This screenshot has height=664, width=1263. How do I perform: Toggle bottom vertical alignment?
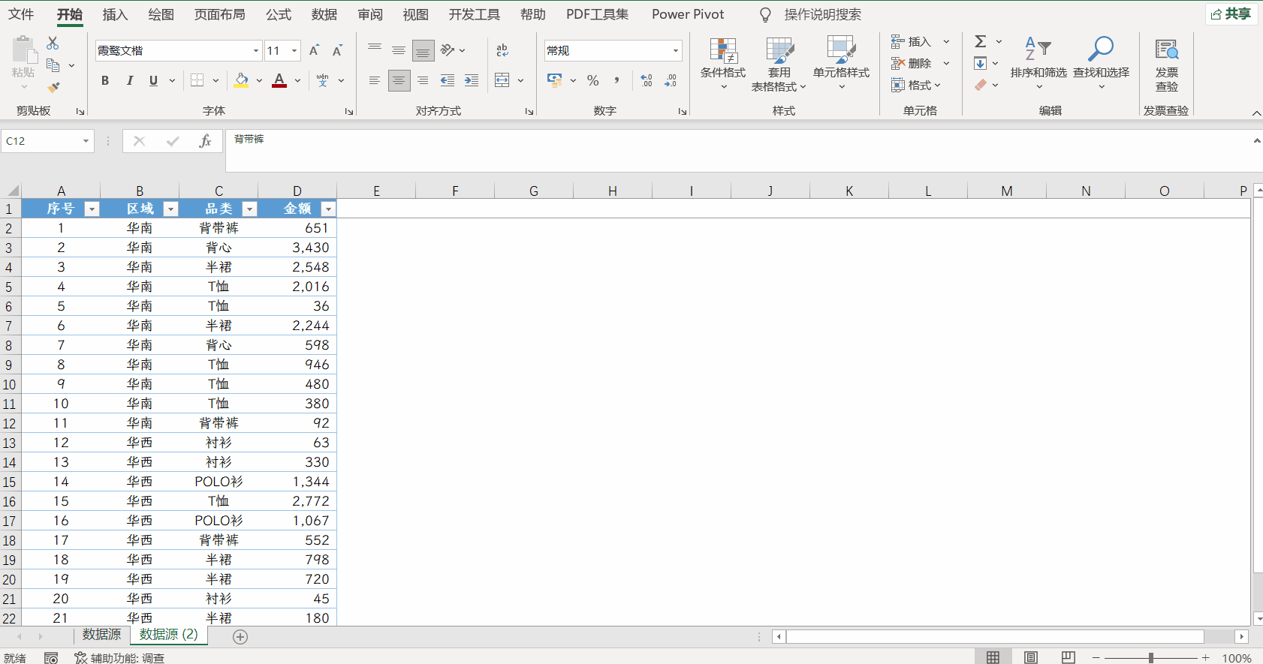[x=423, y=50]
